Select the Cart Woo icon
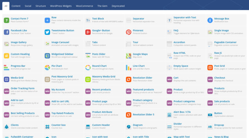This screenshot has height=138, width=249. coord(169,79)
